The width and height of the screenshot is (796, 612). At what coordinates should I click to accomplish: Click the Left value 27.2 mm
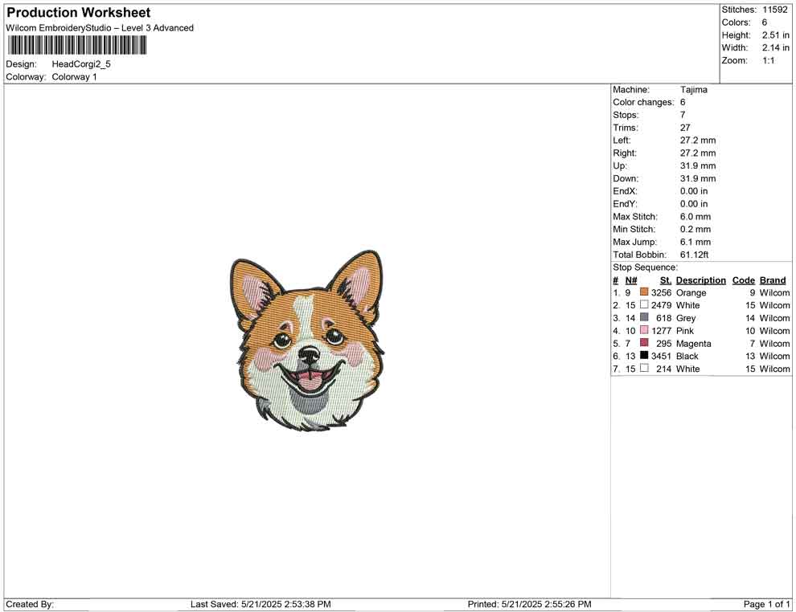click(x=698, y=141)
